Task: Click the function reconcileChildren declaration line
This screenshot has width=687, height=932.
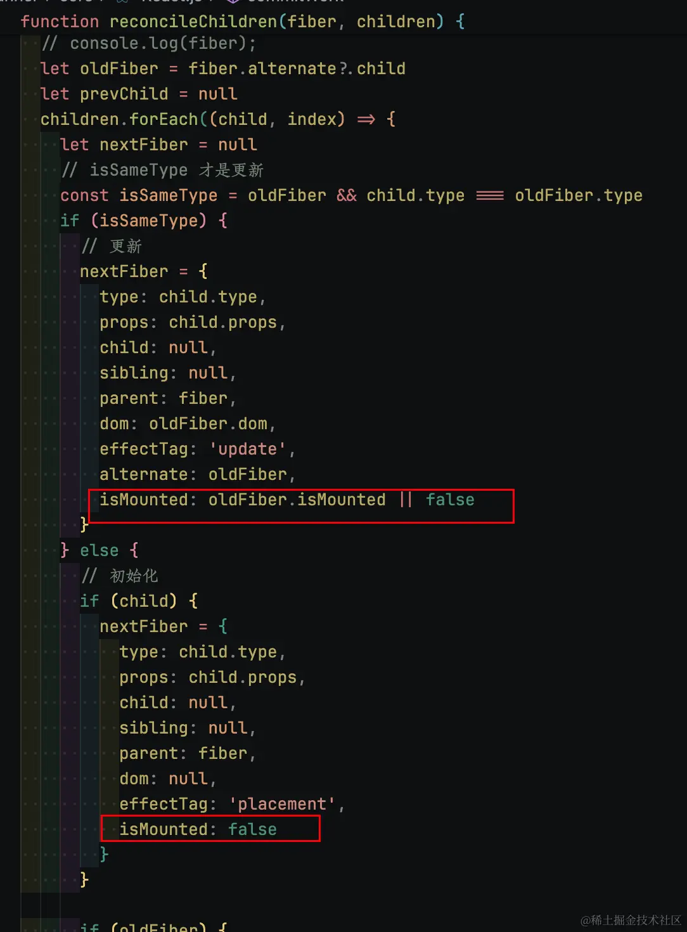Action: 243,22
